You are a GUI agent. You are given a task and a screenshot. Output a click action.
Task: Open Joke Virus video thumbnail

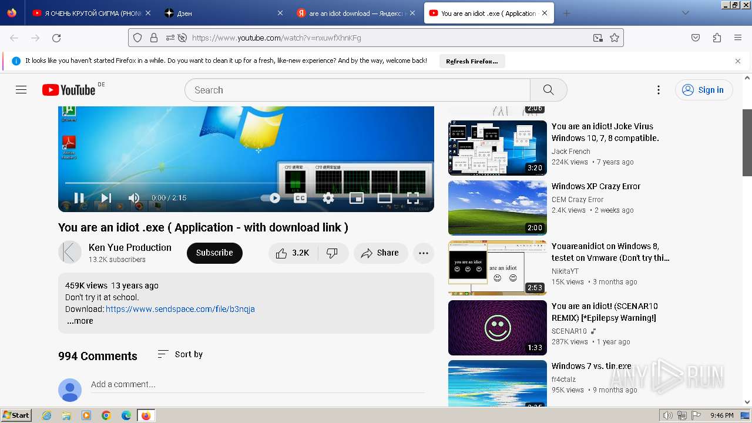click(498, 148)
